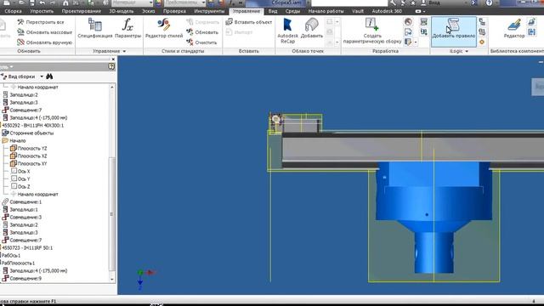Screen dimensions: 544x306
Task: Open the material dropdown in title bar
Action: [x=151, y=3]
